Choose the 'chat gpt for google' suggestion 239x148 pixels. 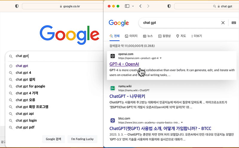[30, 86]
